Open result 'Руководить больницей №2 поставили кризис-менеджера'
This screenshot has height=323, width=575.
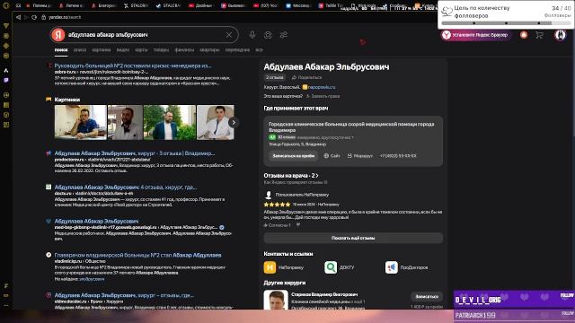pos(133,65)
